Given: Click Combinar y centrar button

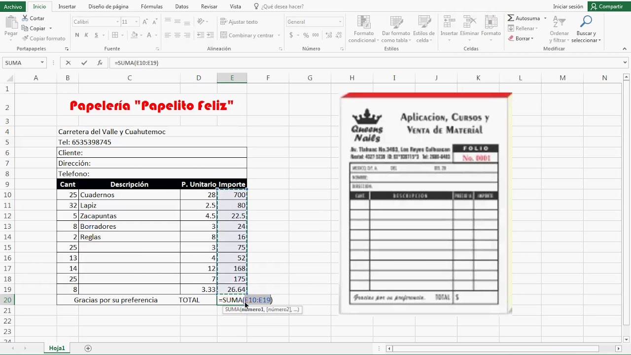Looking at the screenshot, I should pos(247,35).
